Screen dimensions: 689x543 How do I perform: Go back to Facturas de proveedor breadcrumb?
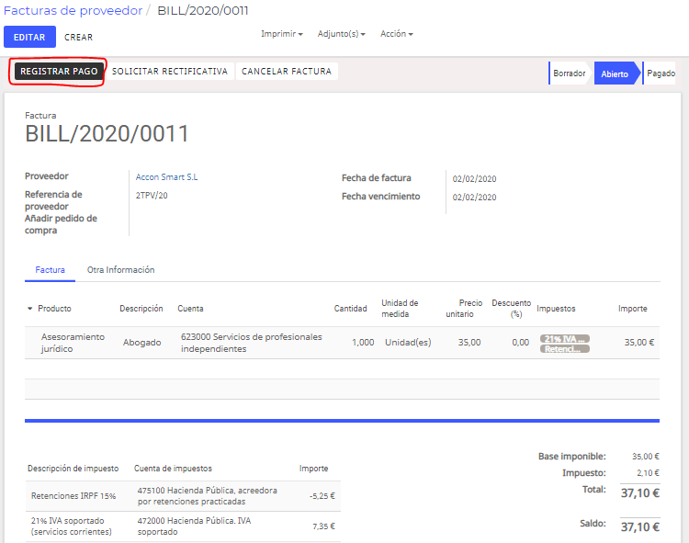73,10
